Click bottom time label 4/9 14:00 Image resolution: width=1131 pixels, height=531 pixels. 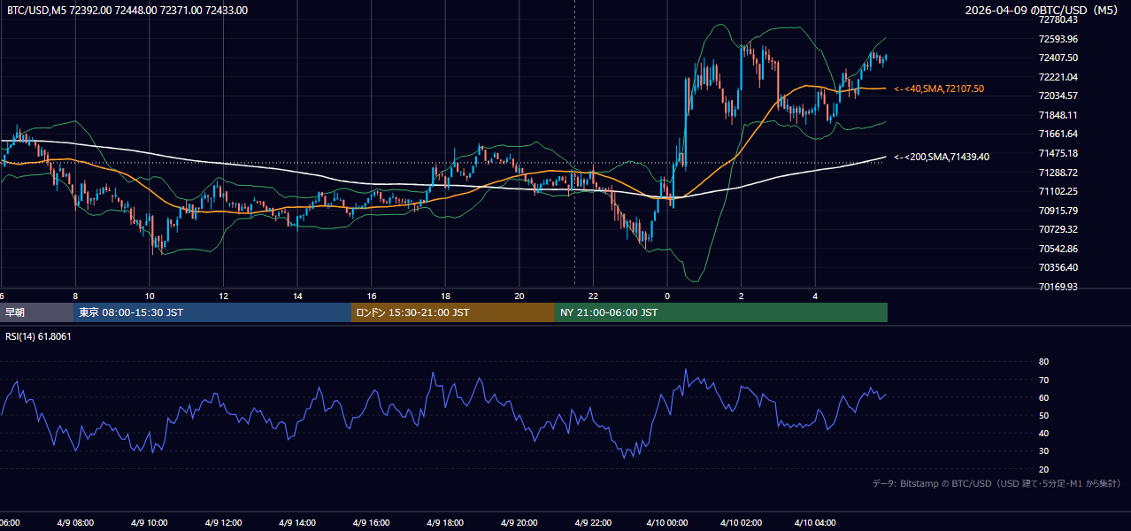click(x=298, y=523)
